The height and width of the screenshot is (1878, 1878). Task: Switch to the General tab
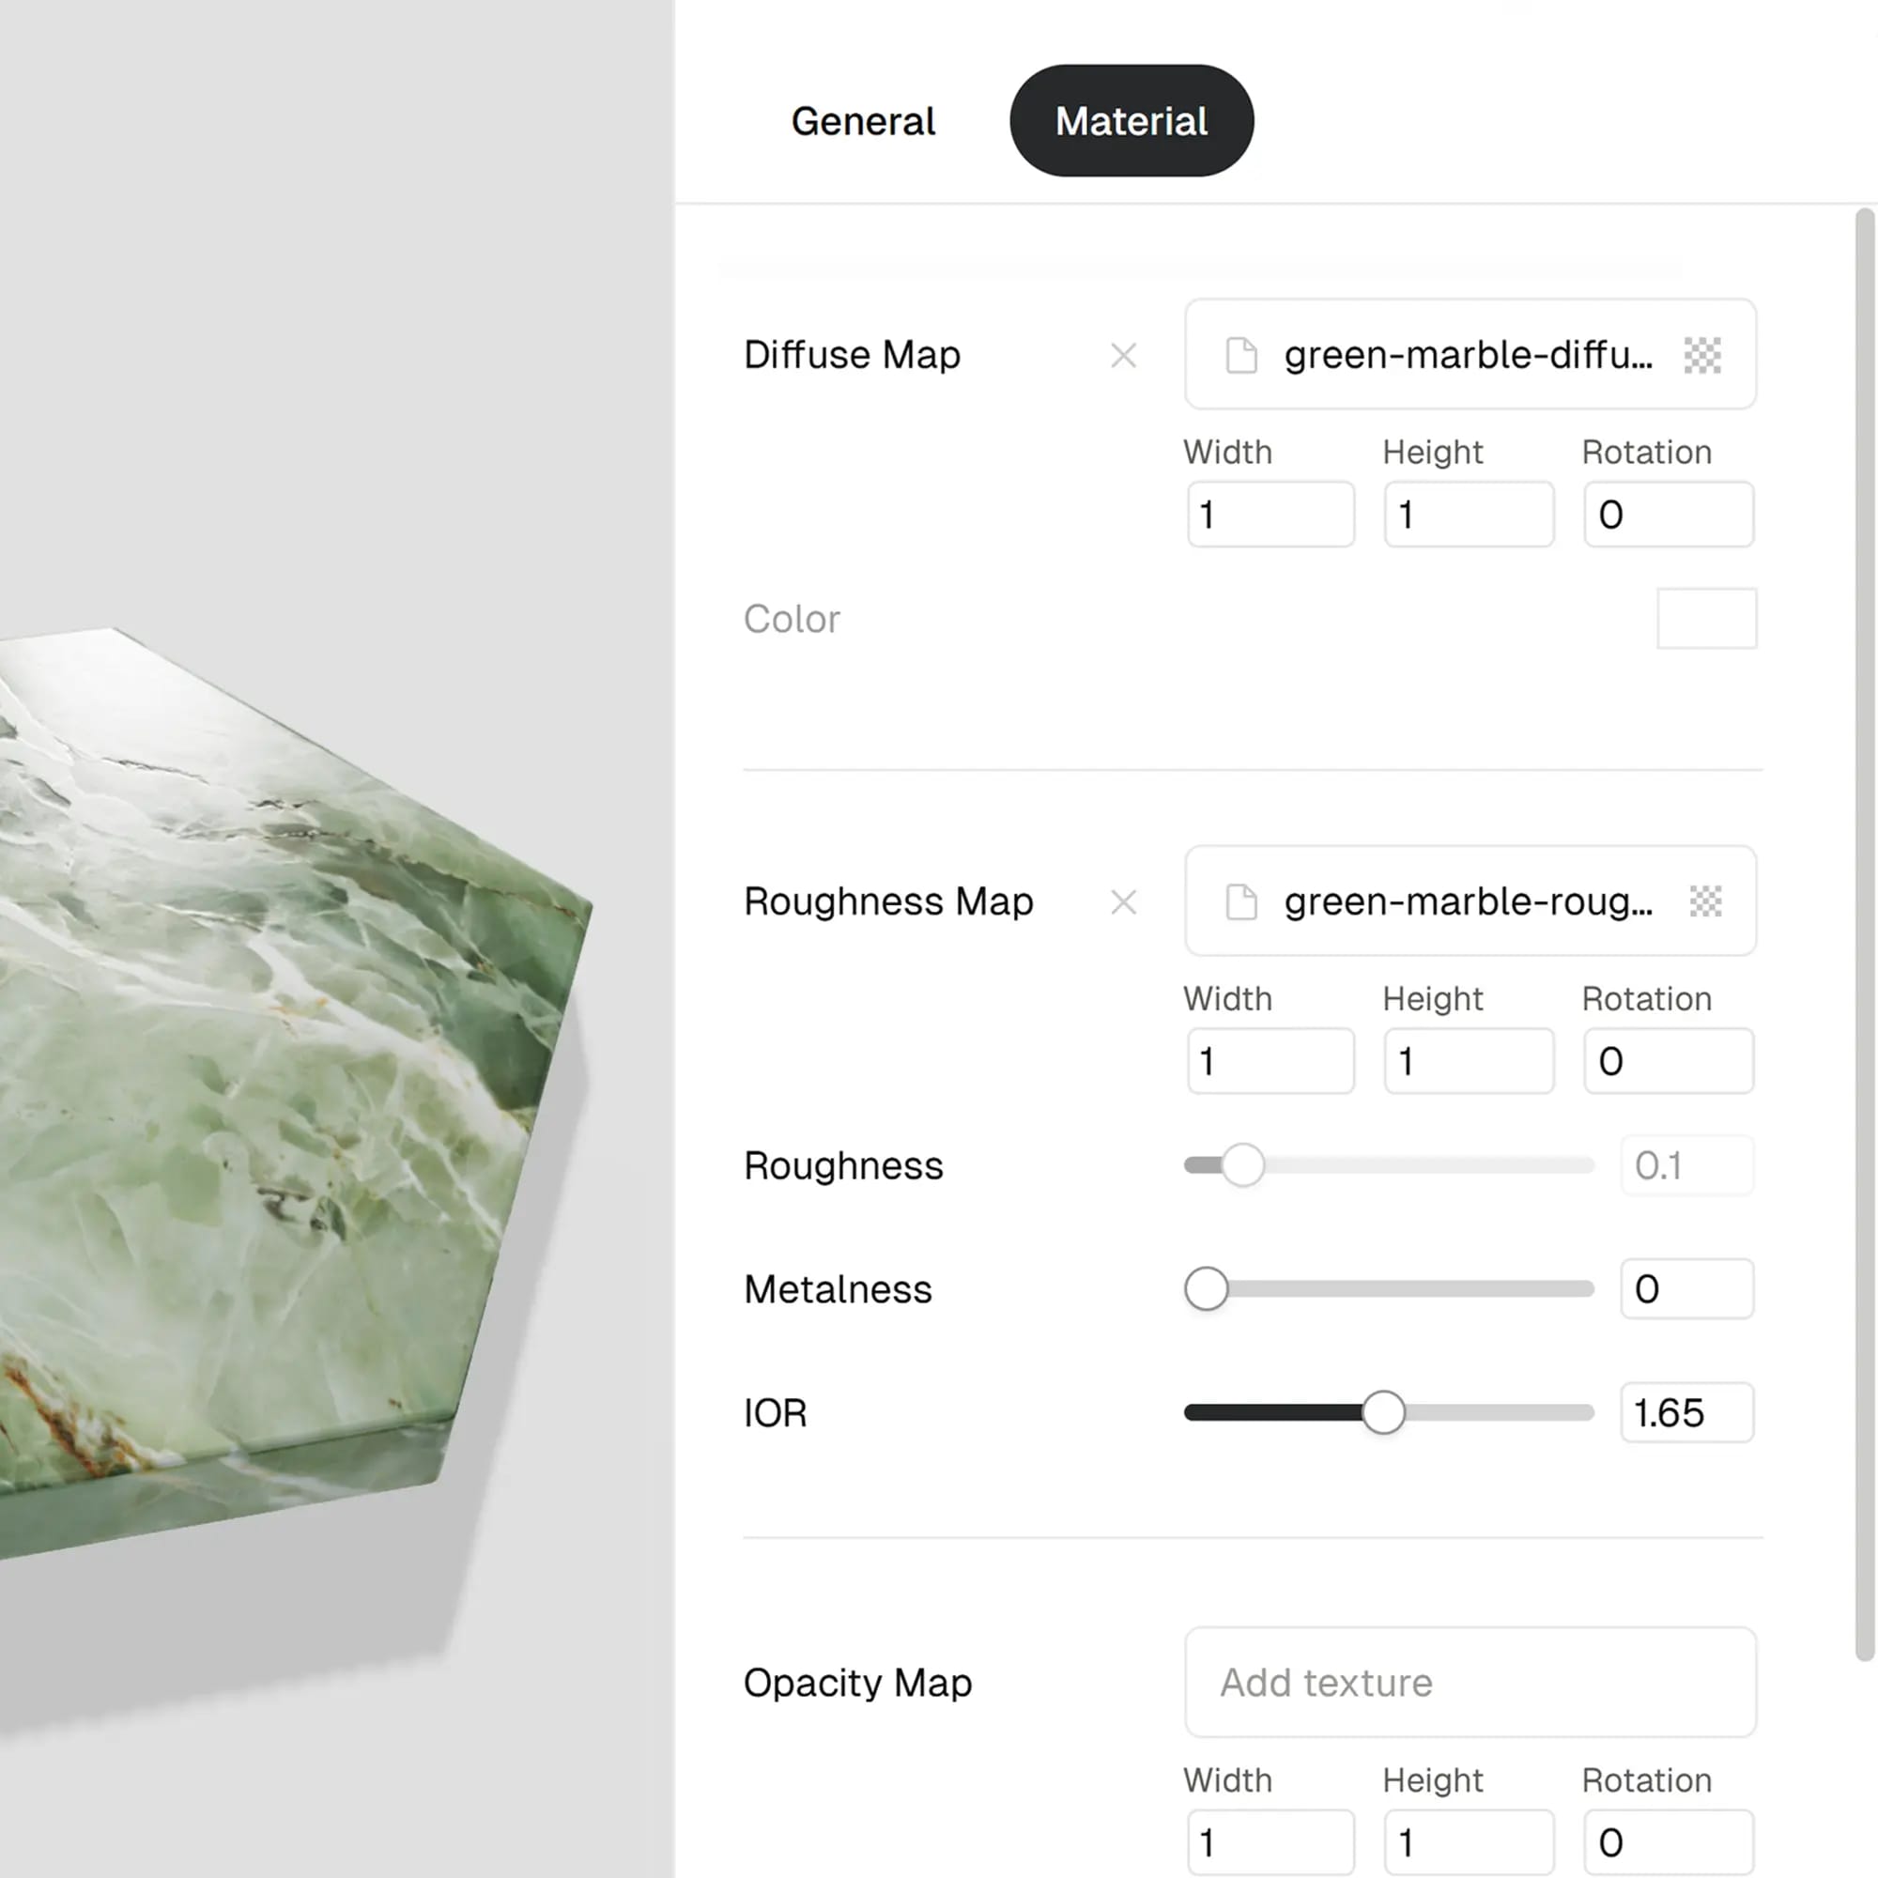click(x=862, y=120)
